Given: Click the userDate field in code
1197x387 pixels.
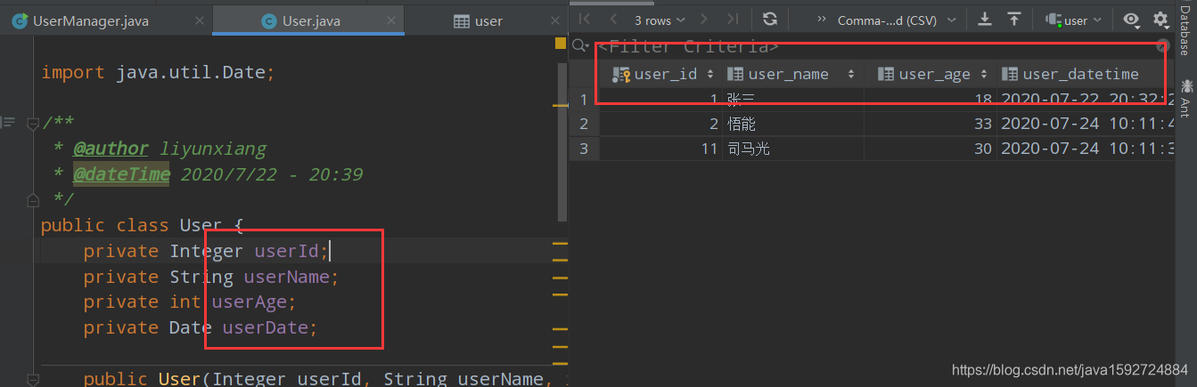Looking at the screenshot, I should 266,327.
